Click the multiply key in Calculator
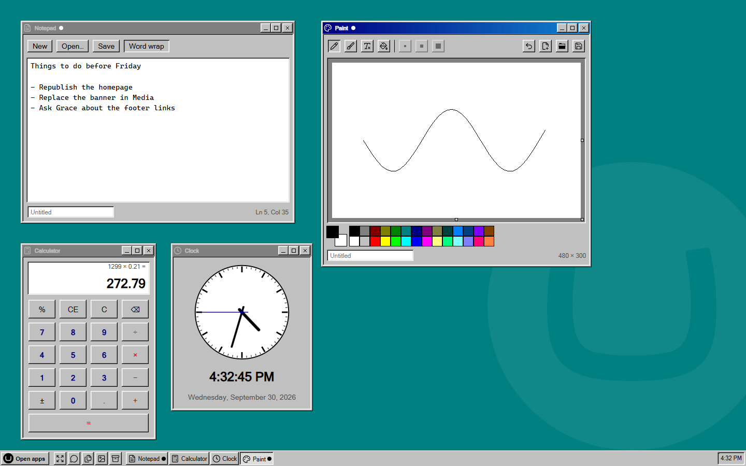 [x=135, y=355]
